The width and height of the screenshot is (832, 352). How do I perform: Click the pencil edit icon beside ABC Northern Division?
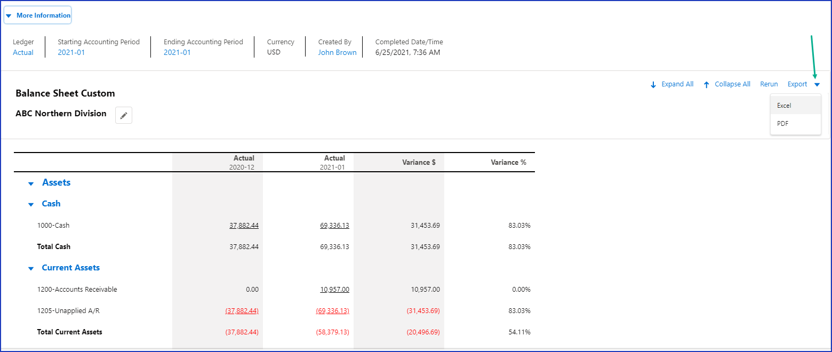(124, 115)
